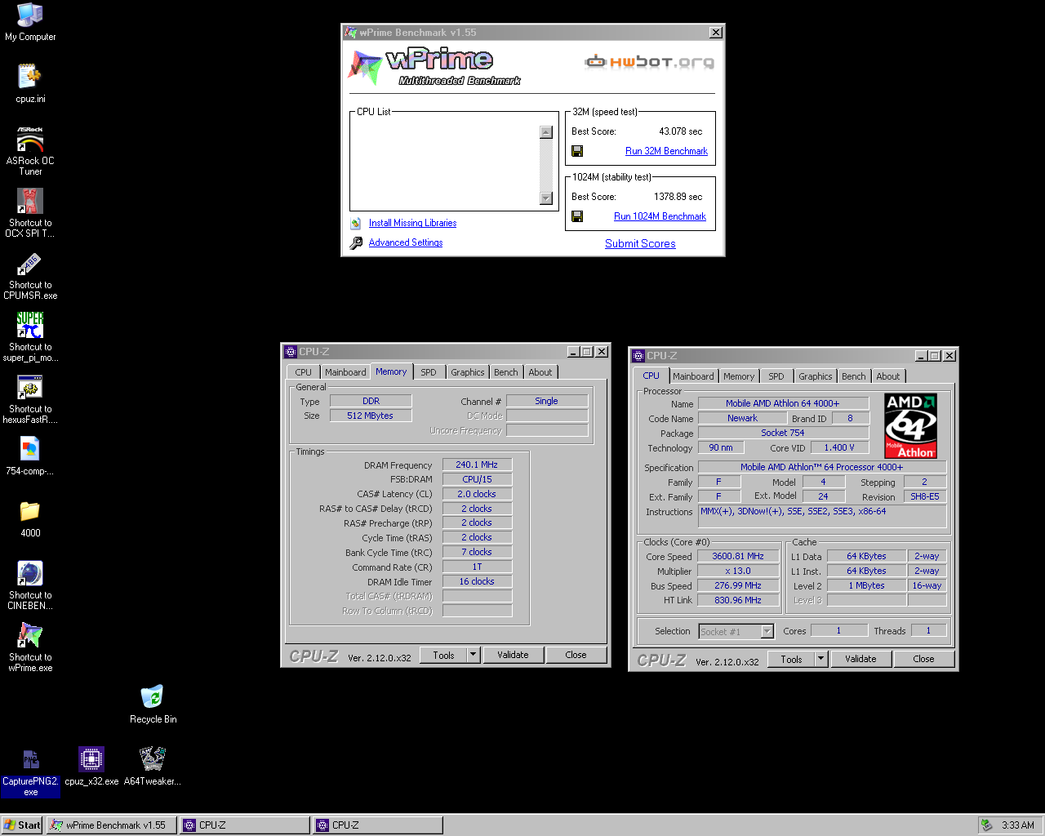Click the CPU List scroll down arrow
Screen dimensions: 1045x836
(546, 198)
